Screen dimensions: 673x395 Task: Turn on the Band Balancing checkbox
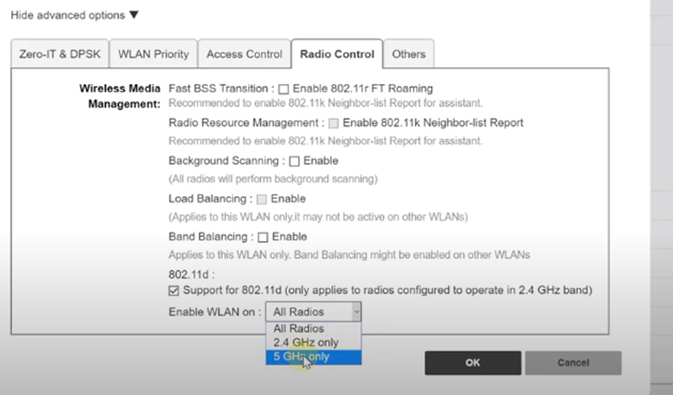pos(263,237)
